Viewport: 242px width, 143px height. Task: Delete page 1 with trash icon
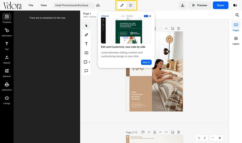click(x=178, y=28)
